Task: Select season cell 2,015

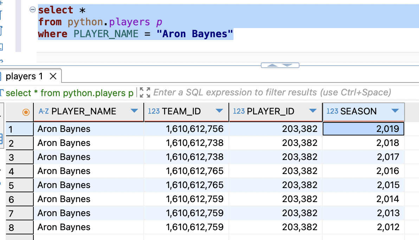Action: (363, 185)
